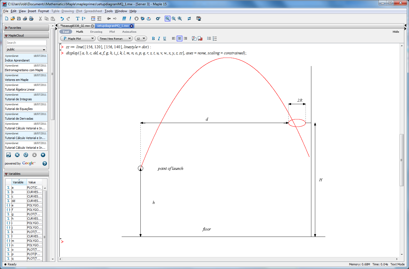Toggle Italic formatting button
This screenshot has width=409, height=269.
coord(159,39)
